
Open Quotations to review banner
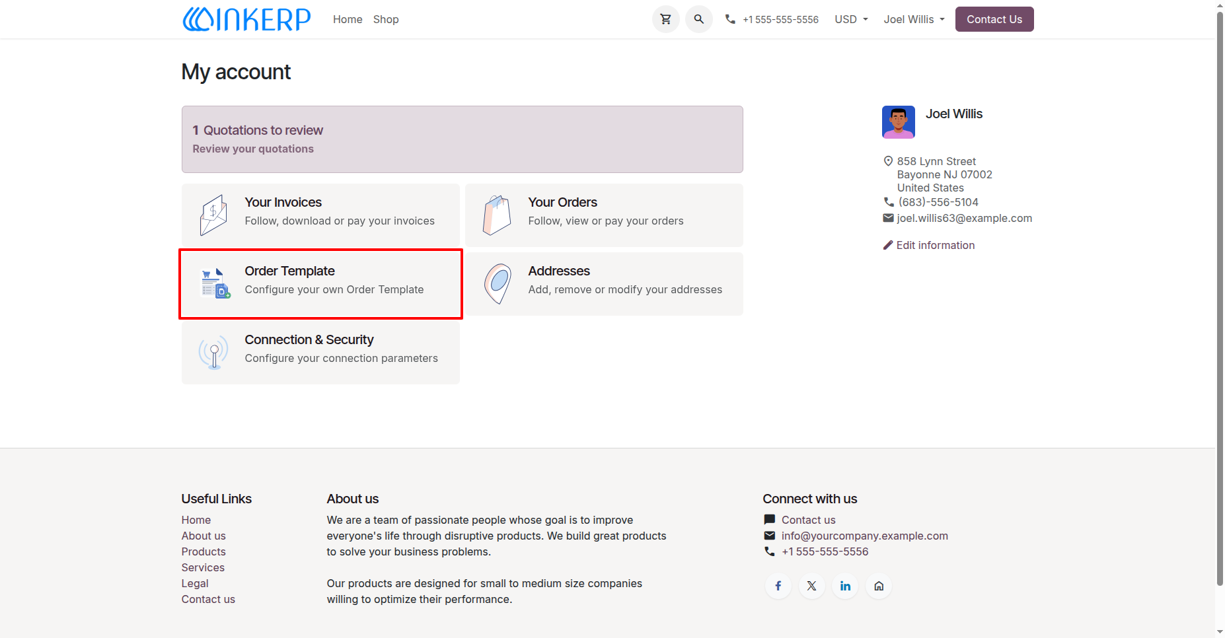click(463, 139)
